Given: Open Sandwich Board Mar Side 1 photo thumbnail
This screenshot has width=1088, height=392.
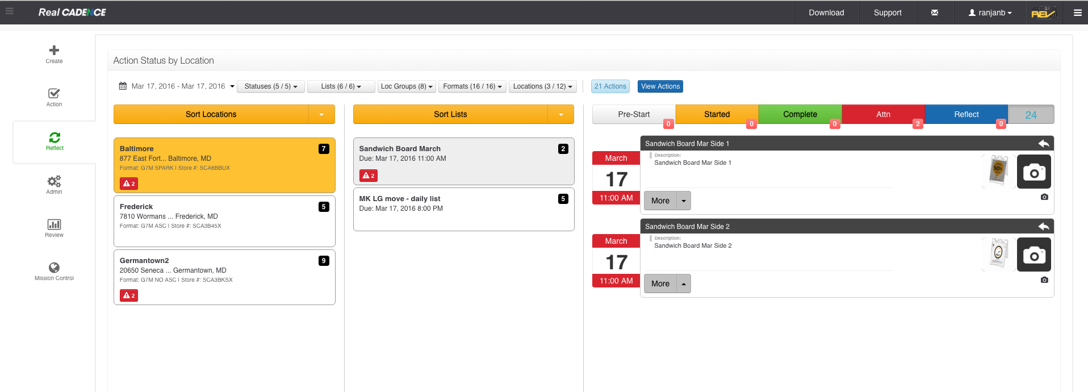Looking at the screenshot, I should click(x=998, y=171).
